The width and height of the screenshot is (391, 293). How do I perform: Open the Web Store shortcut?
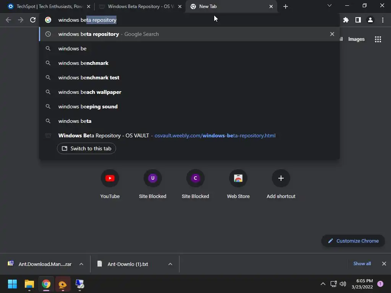coord(238,184)
